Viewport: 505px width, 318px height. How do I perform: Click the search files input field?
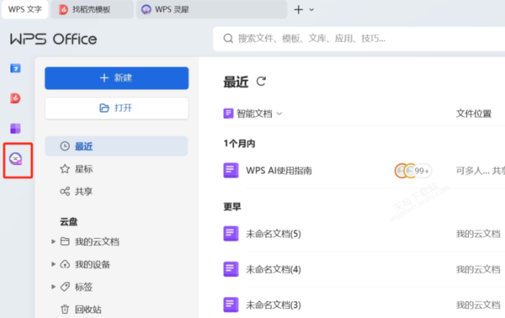(359, 39)
